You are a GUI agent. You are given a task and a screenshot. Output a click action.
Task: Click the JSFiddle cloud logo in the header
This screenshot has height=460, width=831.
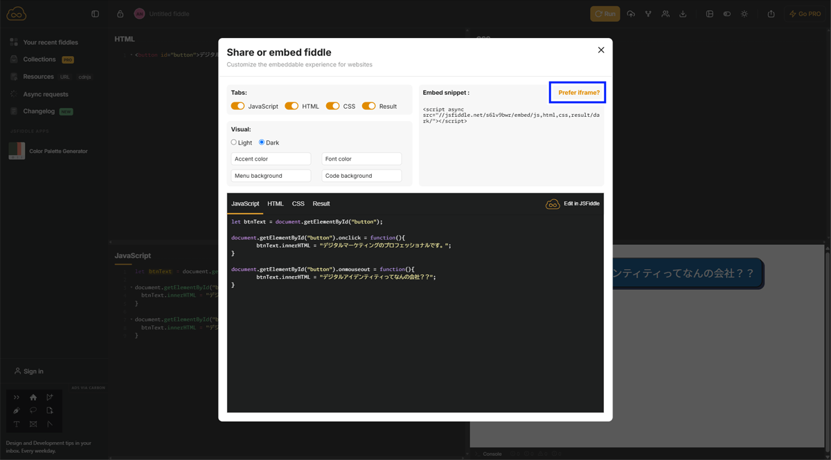[x=17, y=14]
